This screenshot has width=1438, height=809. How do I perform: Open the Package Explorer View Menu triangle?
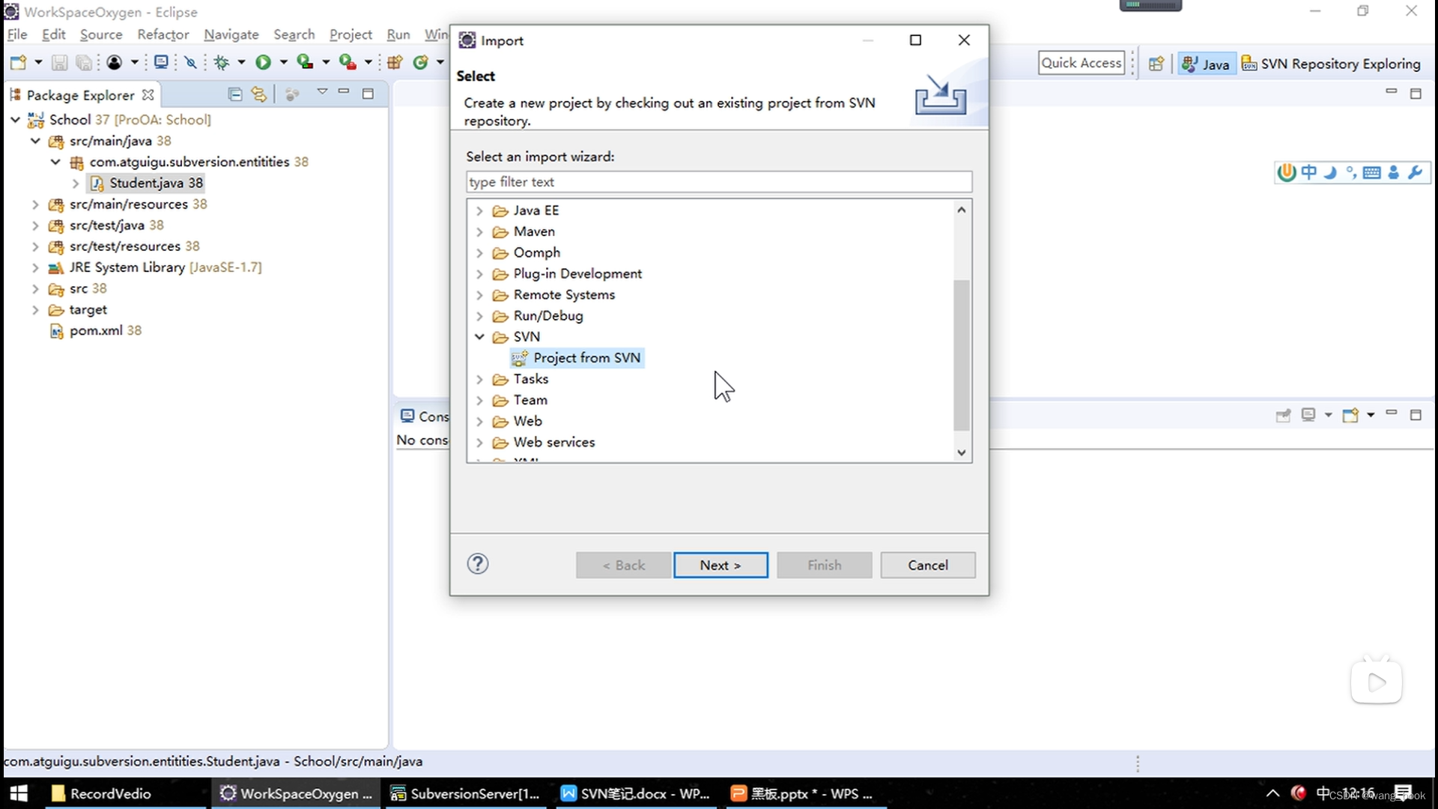tap(322, 91)
